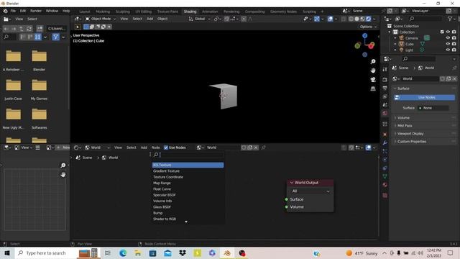The height and width of the screenshot is (259, 460).
Task: Open the World properties tab
Action: 385,113
